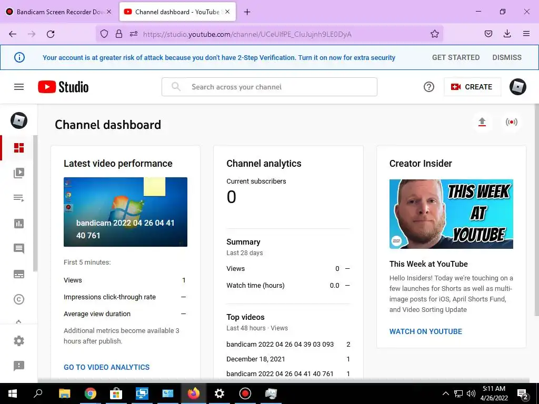The image size is (539, 404).
Task: Select the Dashboard sidebar icon
Action: [19, 148]
